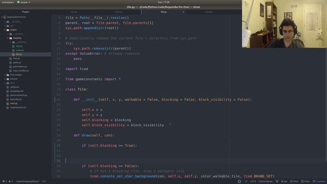Screen dimensions: 327x184
Task: Click line number 21 in the gutter
Action: coord(58,100)
